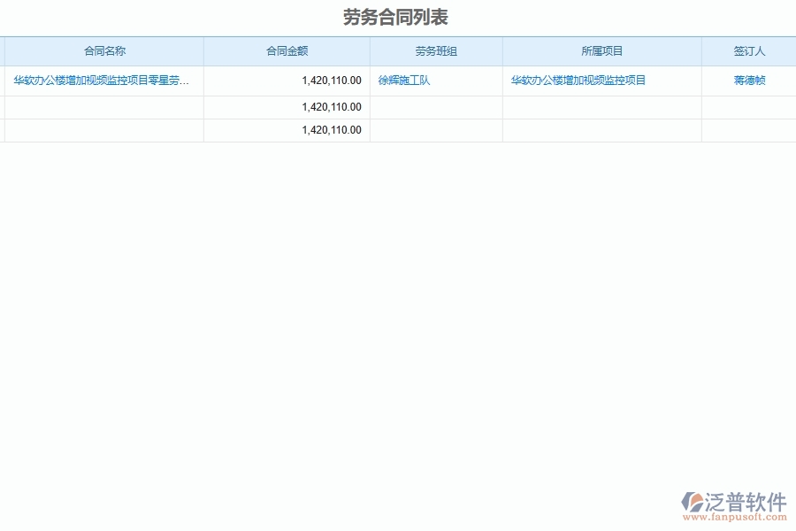
Task: Sort by the 合同金额 column header
Action: tap(287, 50)
